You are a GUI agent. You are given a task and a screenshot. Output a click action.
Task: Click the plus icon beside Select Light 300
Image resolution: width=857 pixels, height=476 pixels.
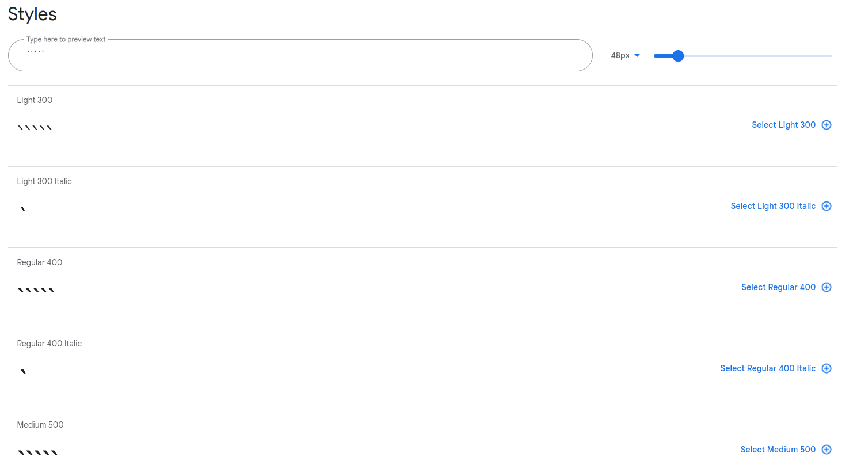pyautogui.click(x=826, y=125)
